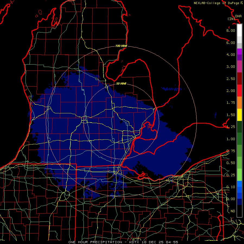Click the 0.50 legend value
This screenshot has width=244, height=244.
tap(231, 163)
